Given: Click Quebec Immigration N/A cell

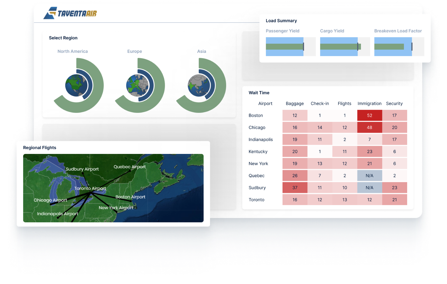Looking at the screenshot, I should [x=370, y=176].
